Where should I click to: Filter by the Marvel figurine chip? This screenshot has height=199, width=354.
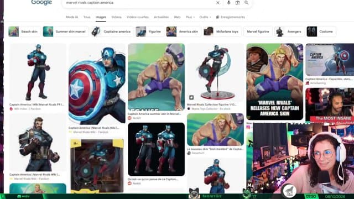(258, 32)
